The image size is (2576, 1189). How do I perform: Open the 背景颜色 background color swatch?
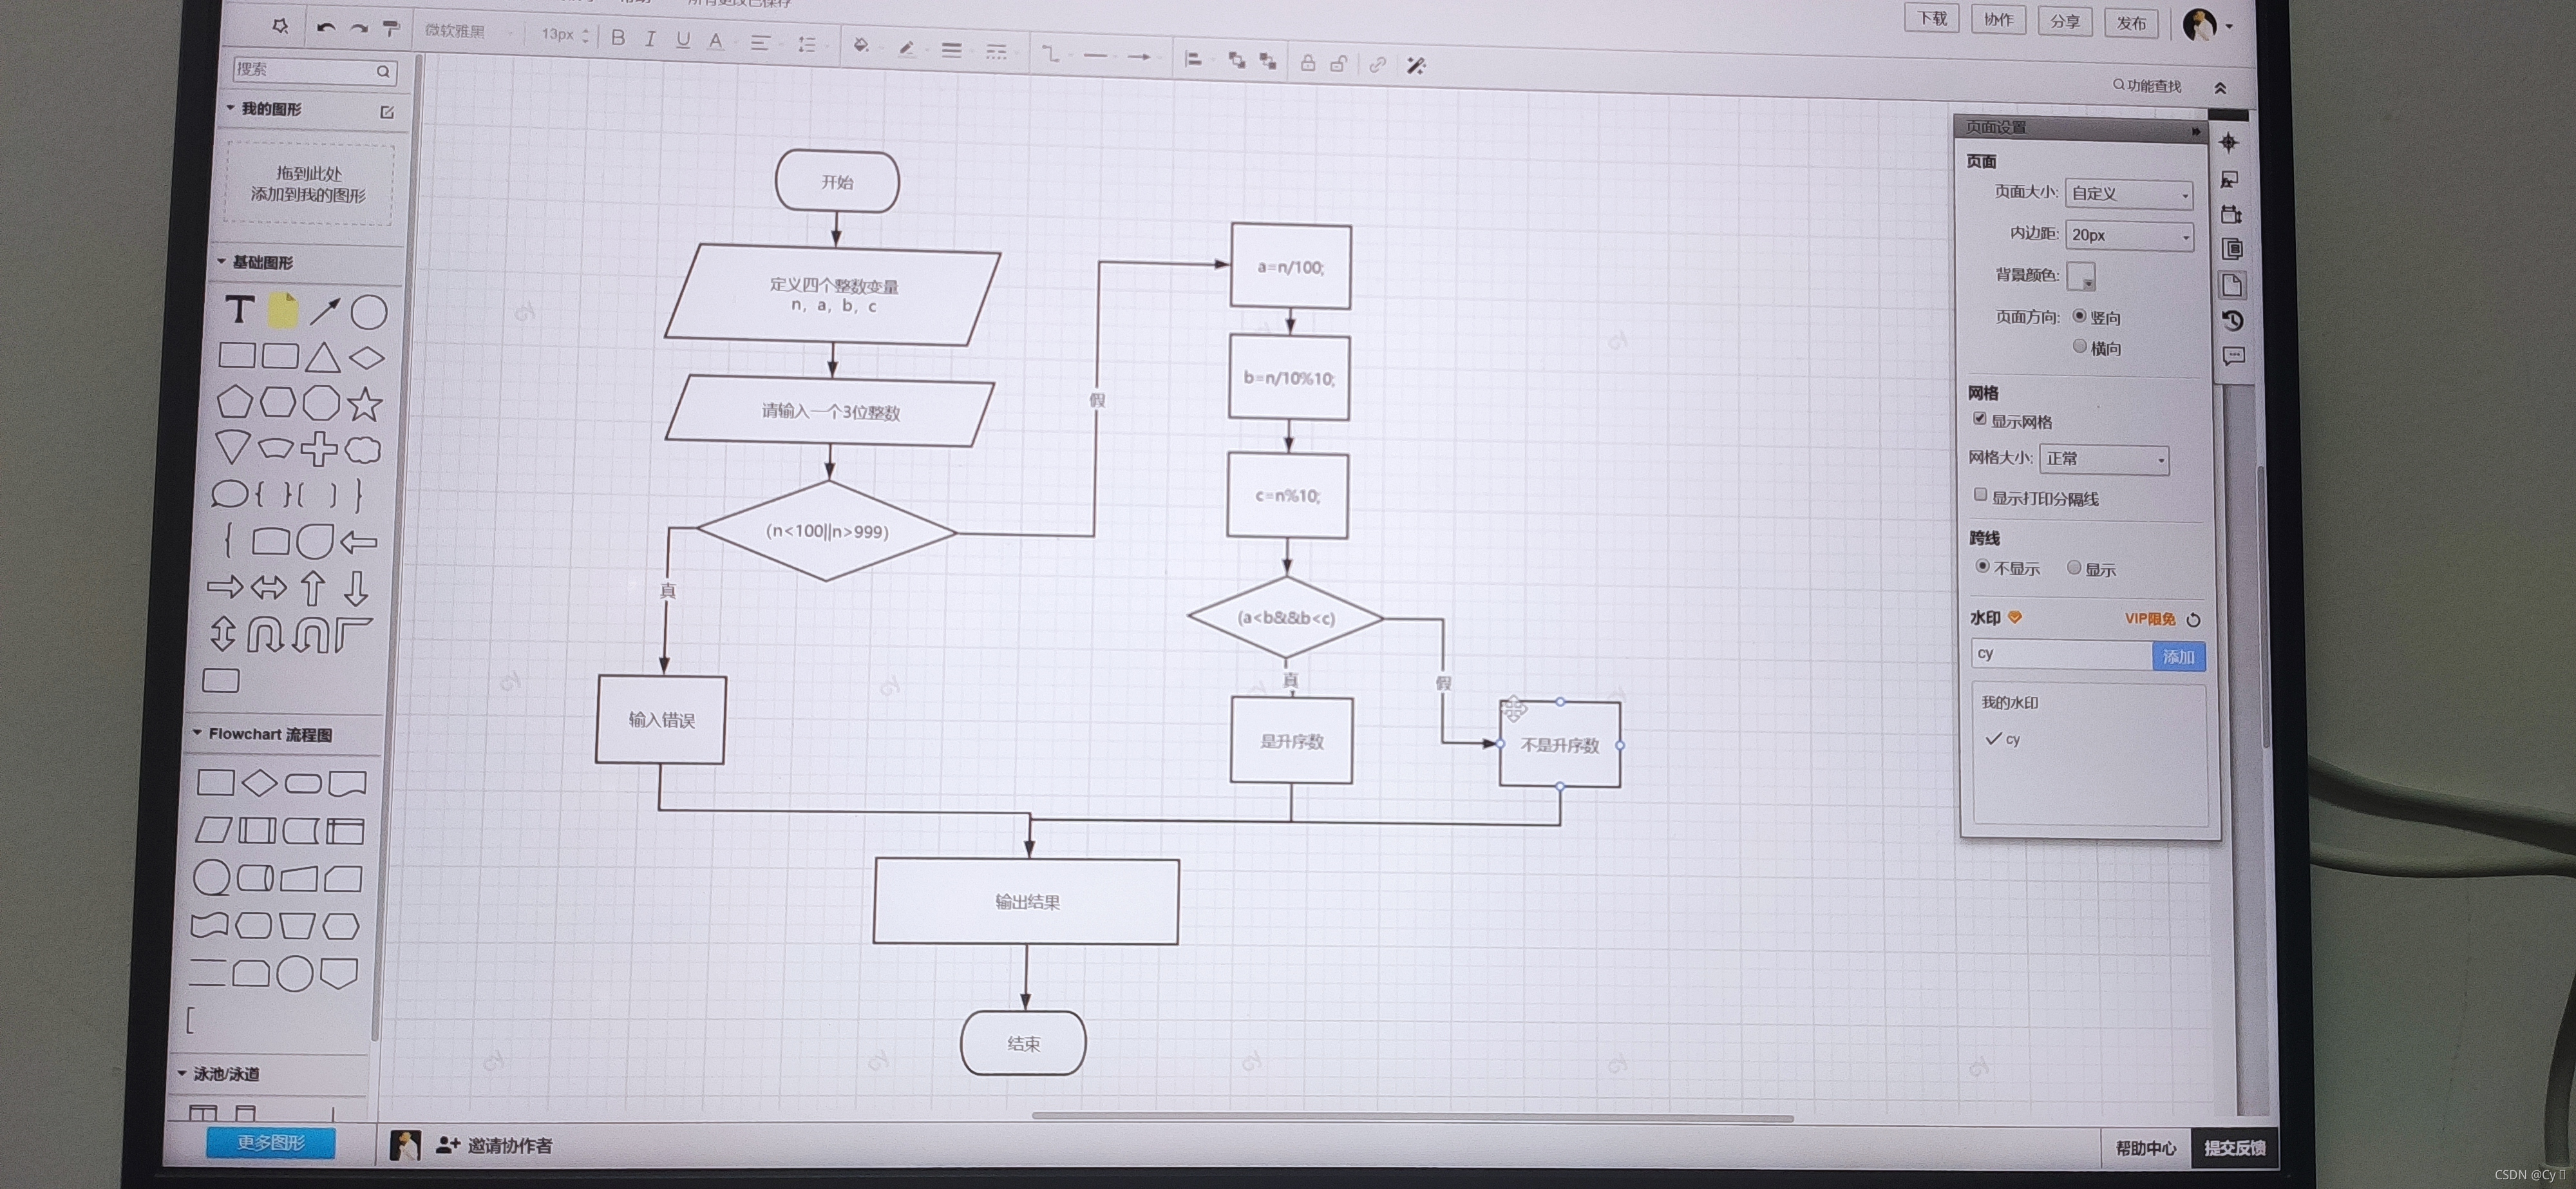coord(2081,276)
